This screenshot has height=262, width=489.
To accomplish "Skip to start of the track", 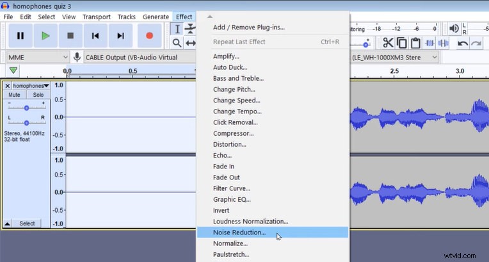I will (95, 36).
